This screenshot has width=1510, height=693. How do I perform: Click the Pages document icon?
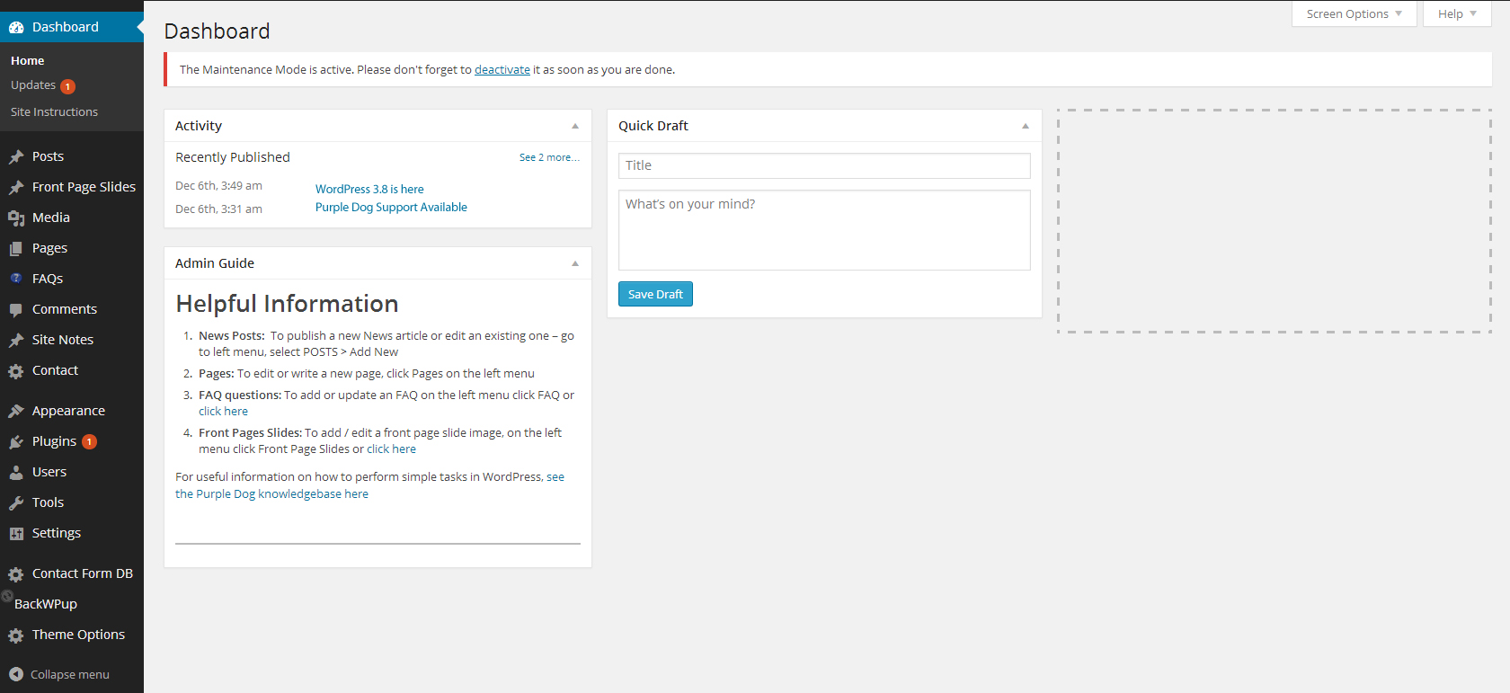pyautogui.click(x=16, y=248)
